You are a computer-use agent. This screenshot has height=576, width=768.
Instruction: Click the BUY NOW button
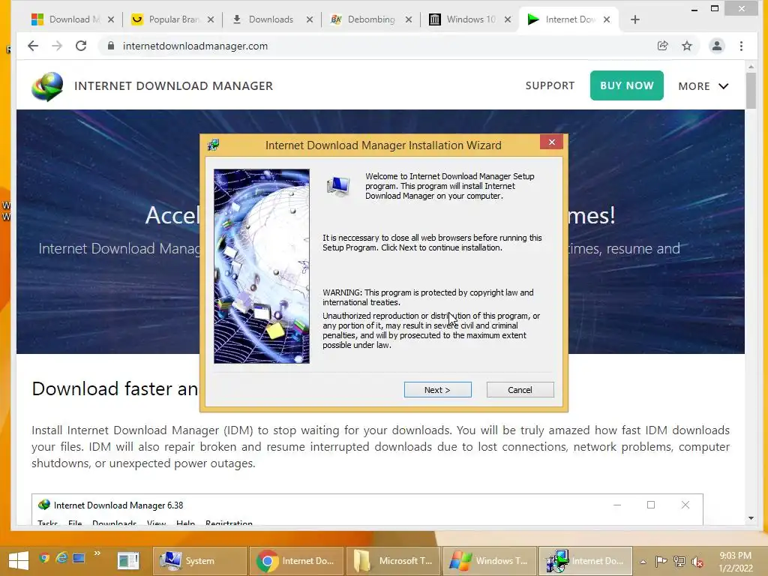coord(626,85)
